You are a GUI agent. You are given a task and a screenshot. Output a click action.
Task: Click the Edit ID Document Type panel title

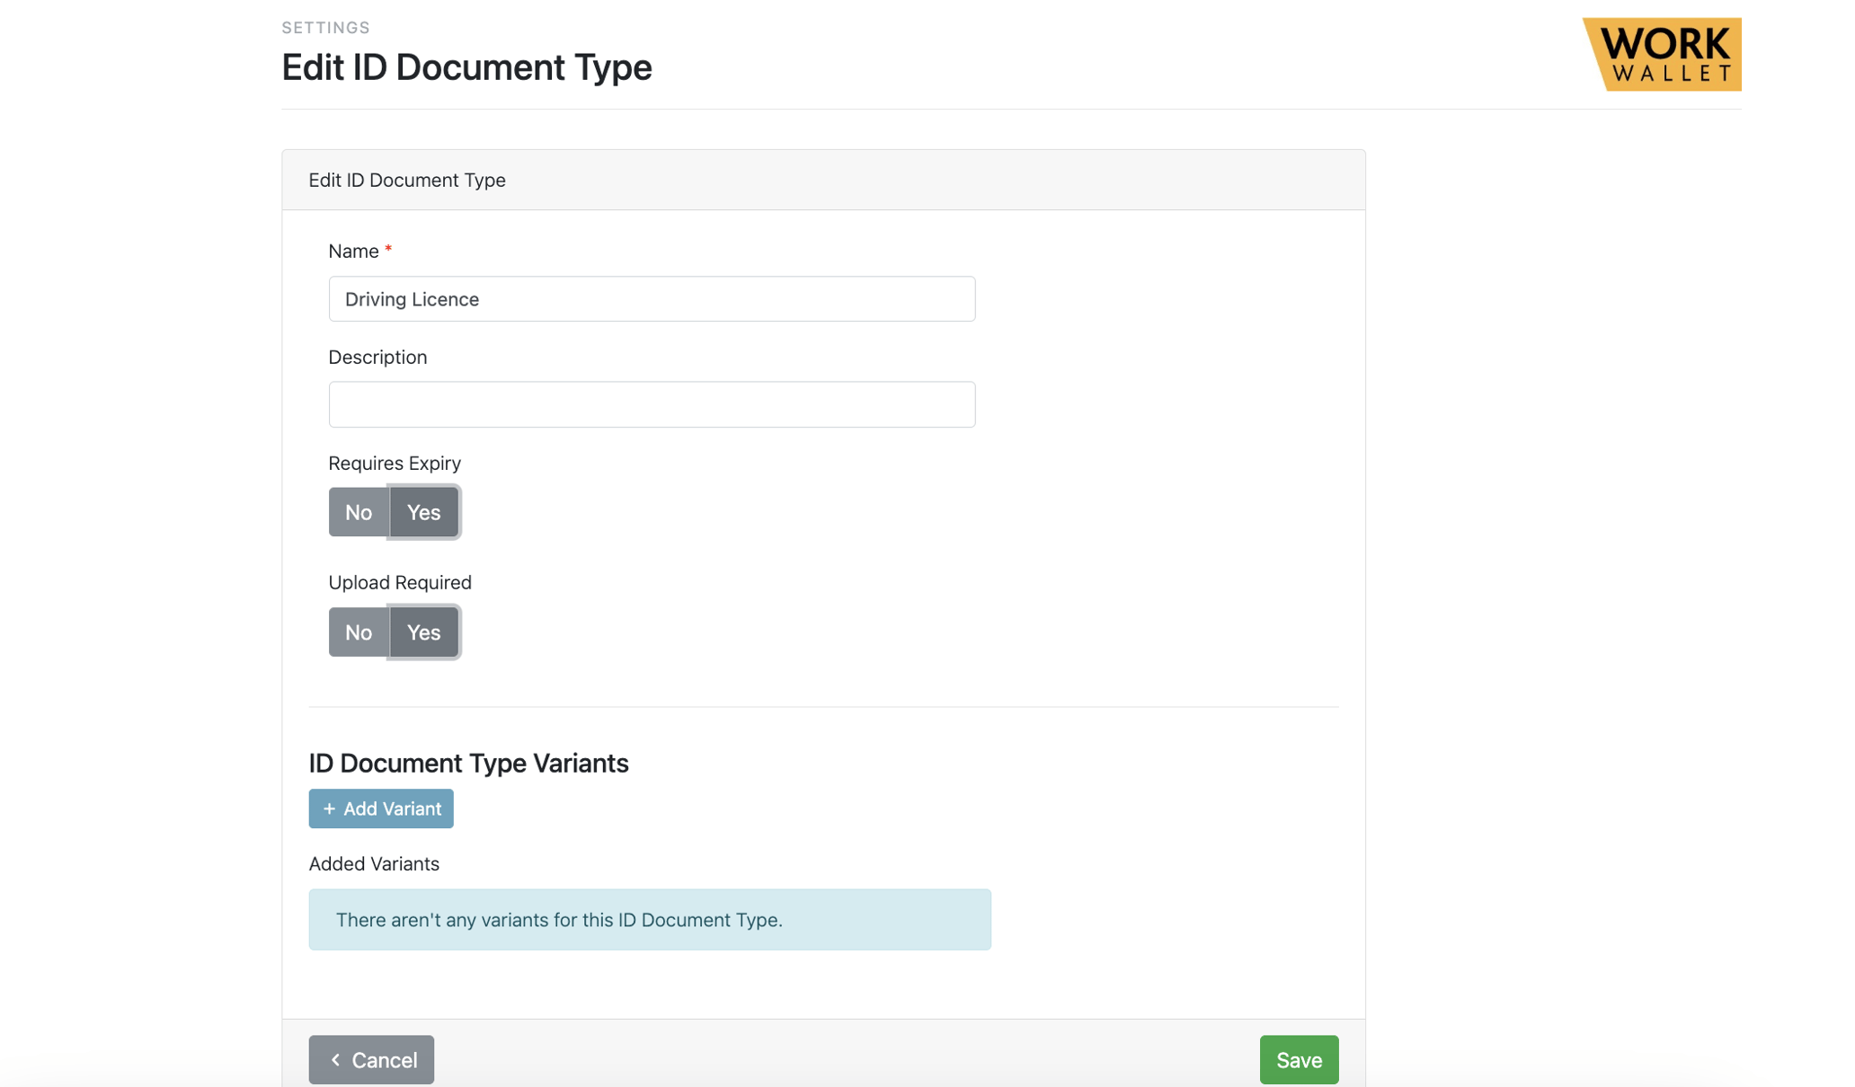click(407, 180)
